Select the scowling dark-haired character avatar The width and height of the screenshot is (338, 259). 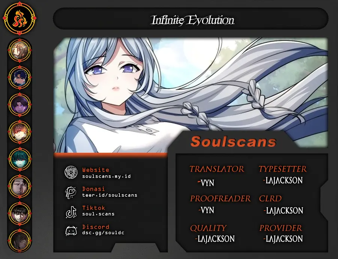click(20, 213)
